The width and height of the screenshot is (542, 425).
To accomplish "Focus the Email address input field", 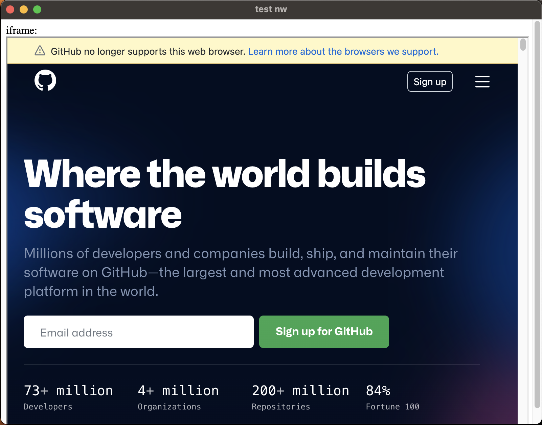I will click(139, 332).
